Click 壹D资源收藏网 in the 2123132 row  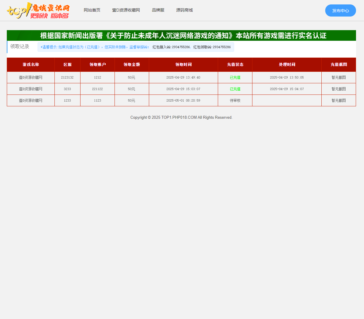pos(31,77)
